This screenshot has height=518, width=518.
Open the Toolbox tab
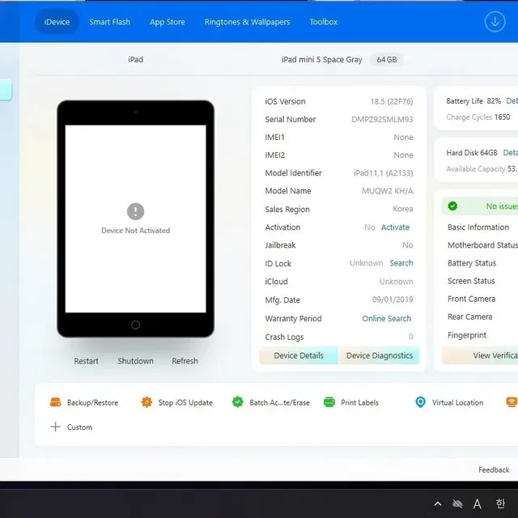coord(324,22)
